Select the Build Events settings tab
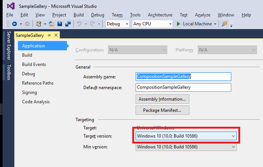263x167 pixels. pos(34,64)
